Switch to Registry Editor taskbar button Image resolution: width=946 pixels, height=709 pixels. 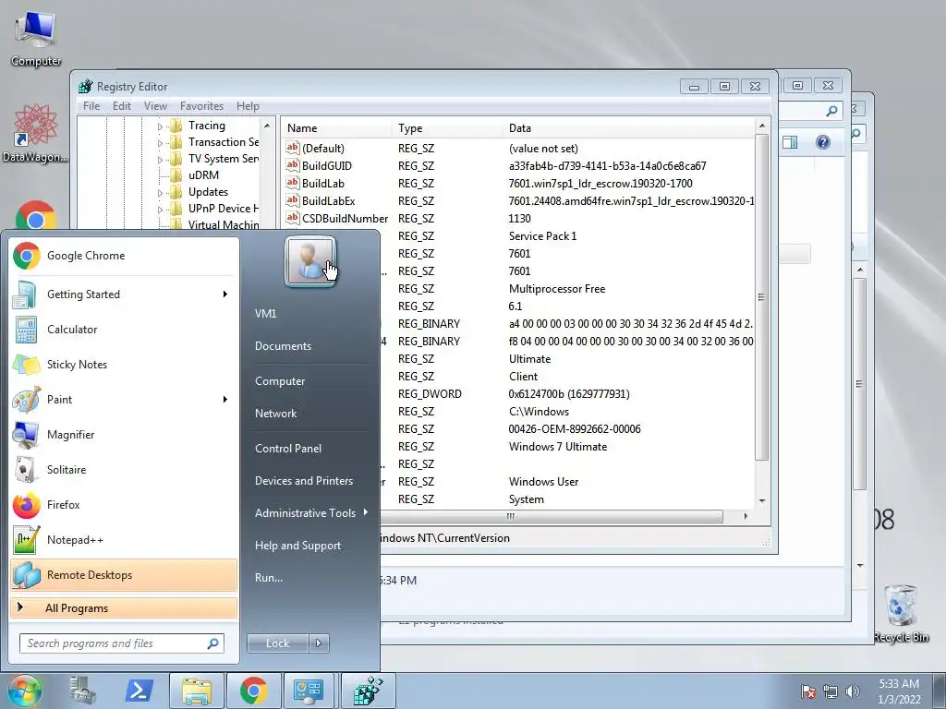368,691
